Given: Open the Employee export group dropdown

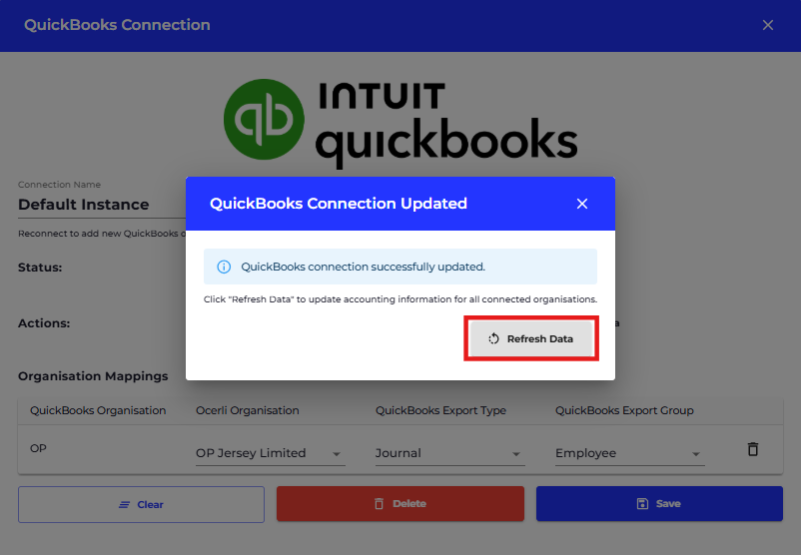Looking at the screenshot, I should [x=629, y=453].
